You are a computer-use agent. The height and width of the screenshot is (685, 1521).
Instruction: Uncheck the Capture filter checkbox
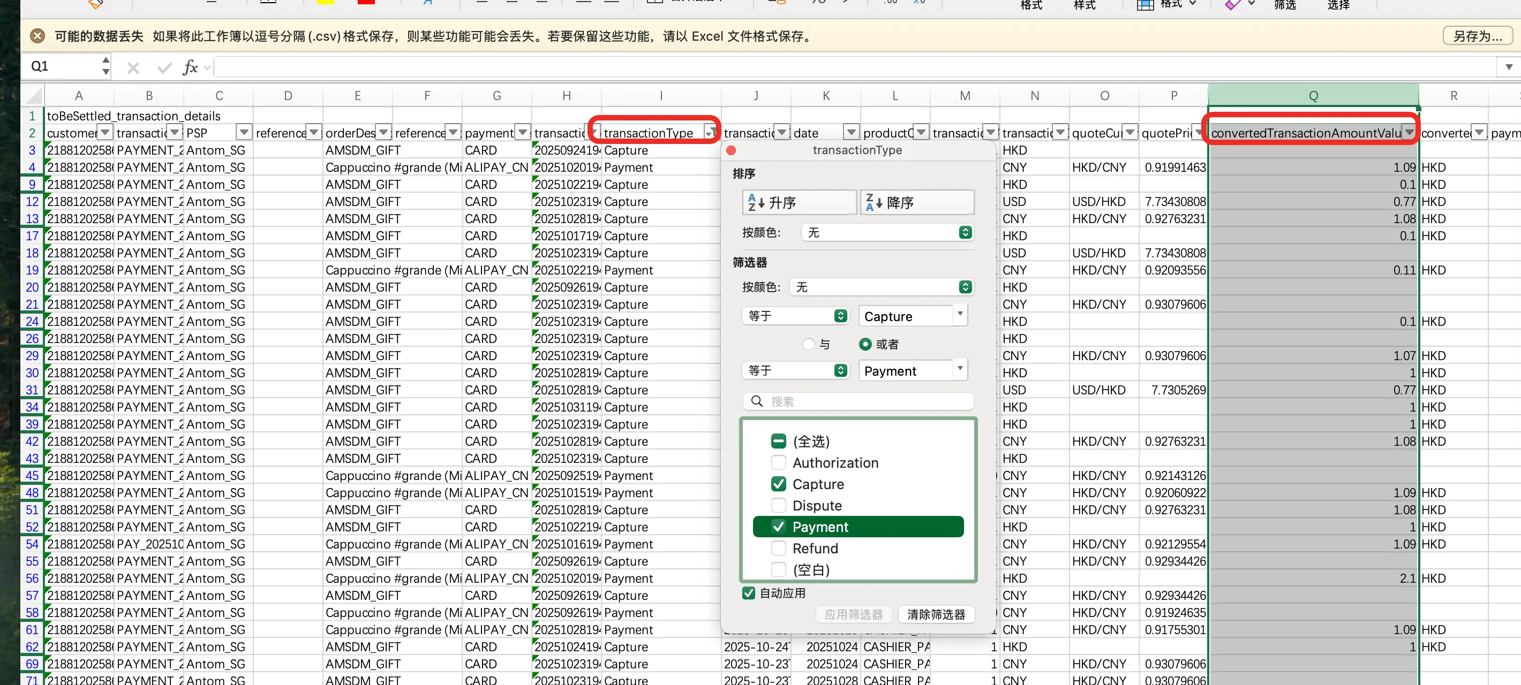click(778, 484)
